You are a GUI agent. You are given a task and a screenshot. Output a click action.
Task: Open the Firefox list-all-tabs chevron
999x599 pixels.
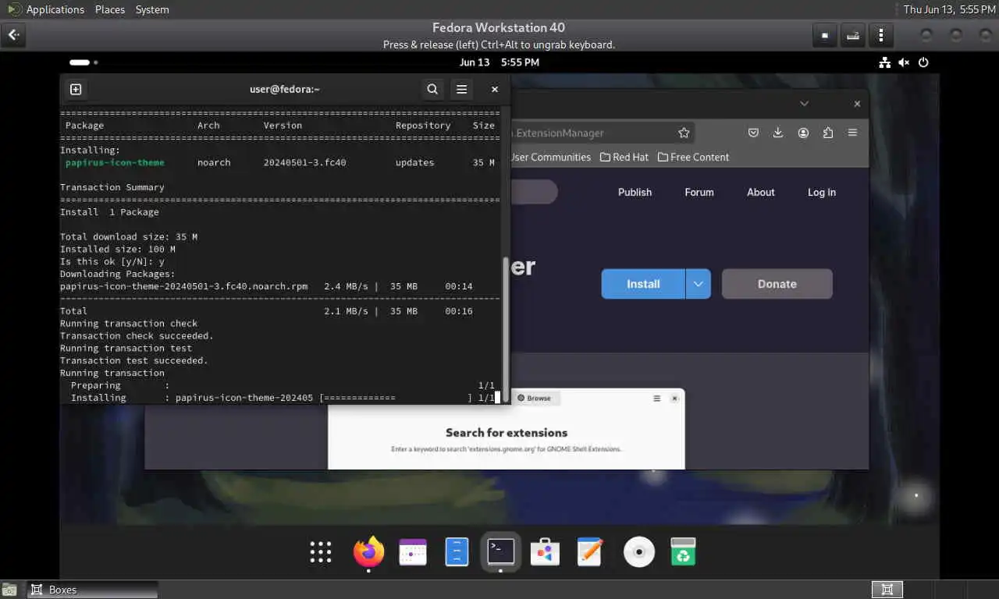click(804, 104)
